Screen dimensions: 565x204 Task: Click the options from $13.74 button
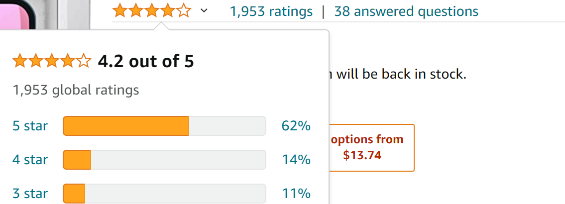click(x=371, y=147)
